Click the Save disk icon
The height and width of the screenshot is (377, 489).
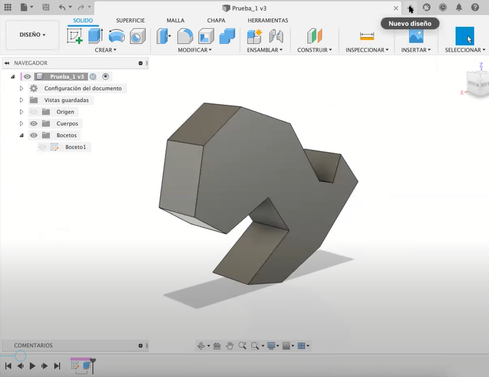[46, 7]
